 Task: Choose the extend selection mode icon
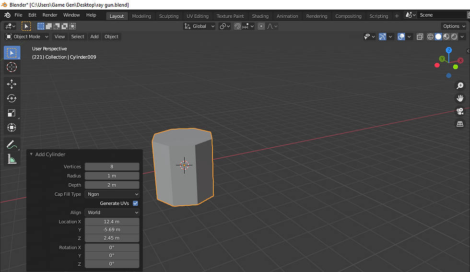tap(48, 26)
